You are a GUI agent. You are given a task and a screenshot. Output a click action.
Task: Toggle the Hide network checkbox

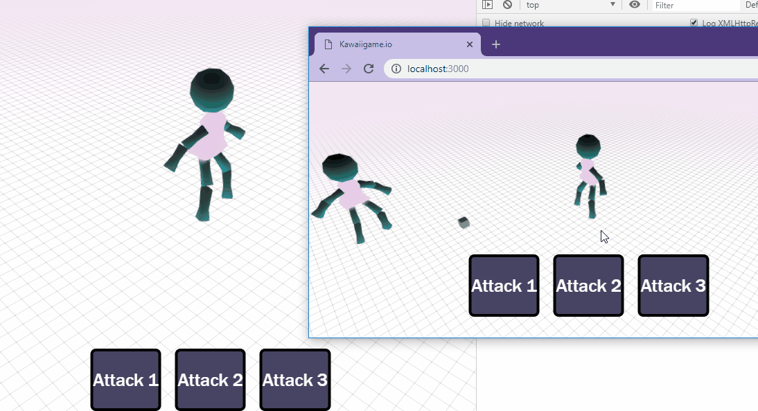click(x=486, y=23)
